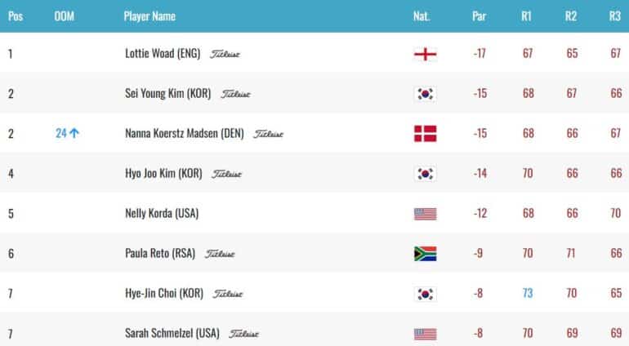629x346 pixels.
Task: Click the Titleist logo beside Hyo Joo Kim
Action: click(x=226, y=174)
